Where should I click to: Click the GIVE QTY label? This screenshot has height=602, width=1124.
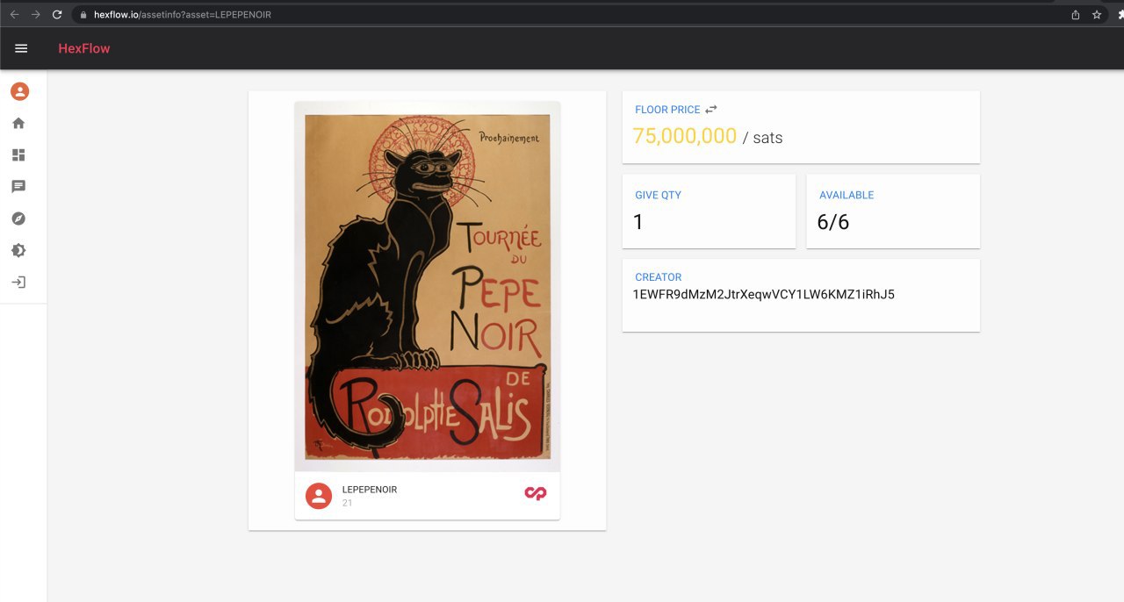(658, 195)
